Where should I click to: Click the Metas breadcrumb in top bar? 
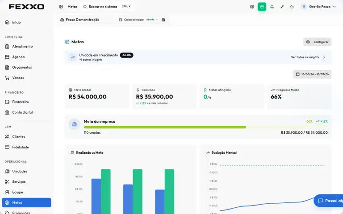(x=72, y=7)
